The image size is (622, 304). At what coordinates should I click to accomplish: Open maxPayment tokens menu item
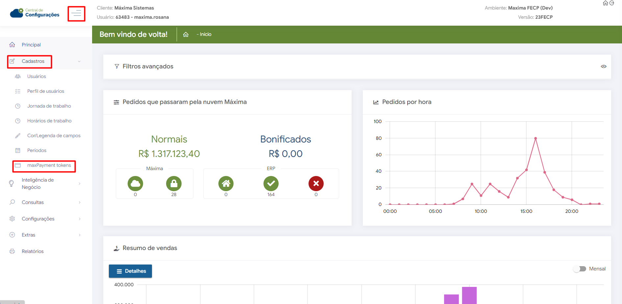[49, 165]
